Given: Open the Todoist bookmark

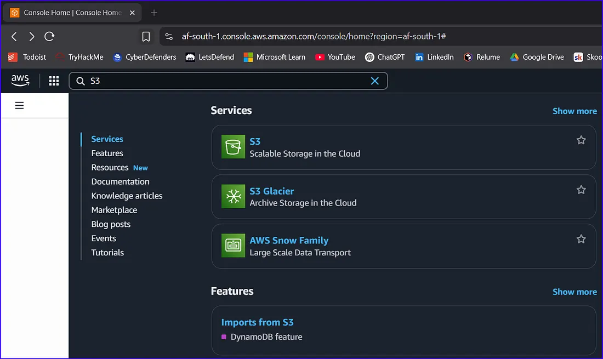Looking at the screenshot, I should tap(27, 57).
